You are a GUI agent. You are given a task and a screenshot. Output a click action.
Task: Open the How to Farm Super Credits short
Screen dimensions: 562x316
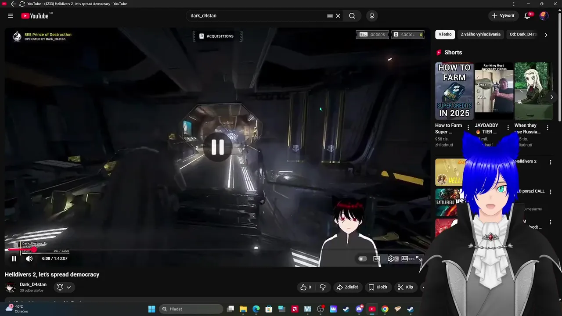click(x=454, y=91)
